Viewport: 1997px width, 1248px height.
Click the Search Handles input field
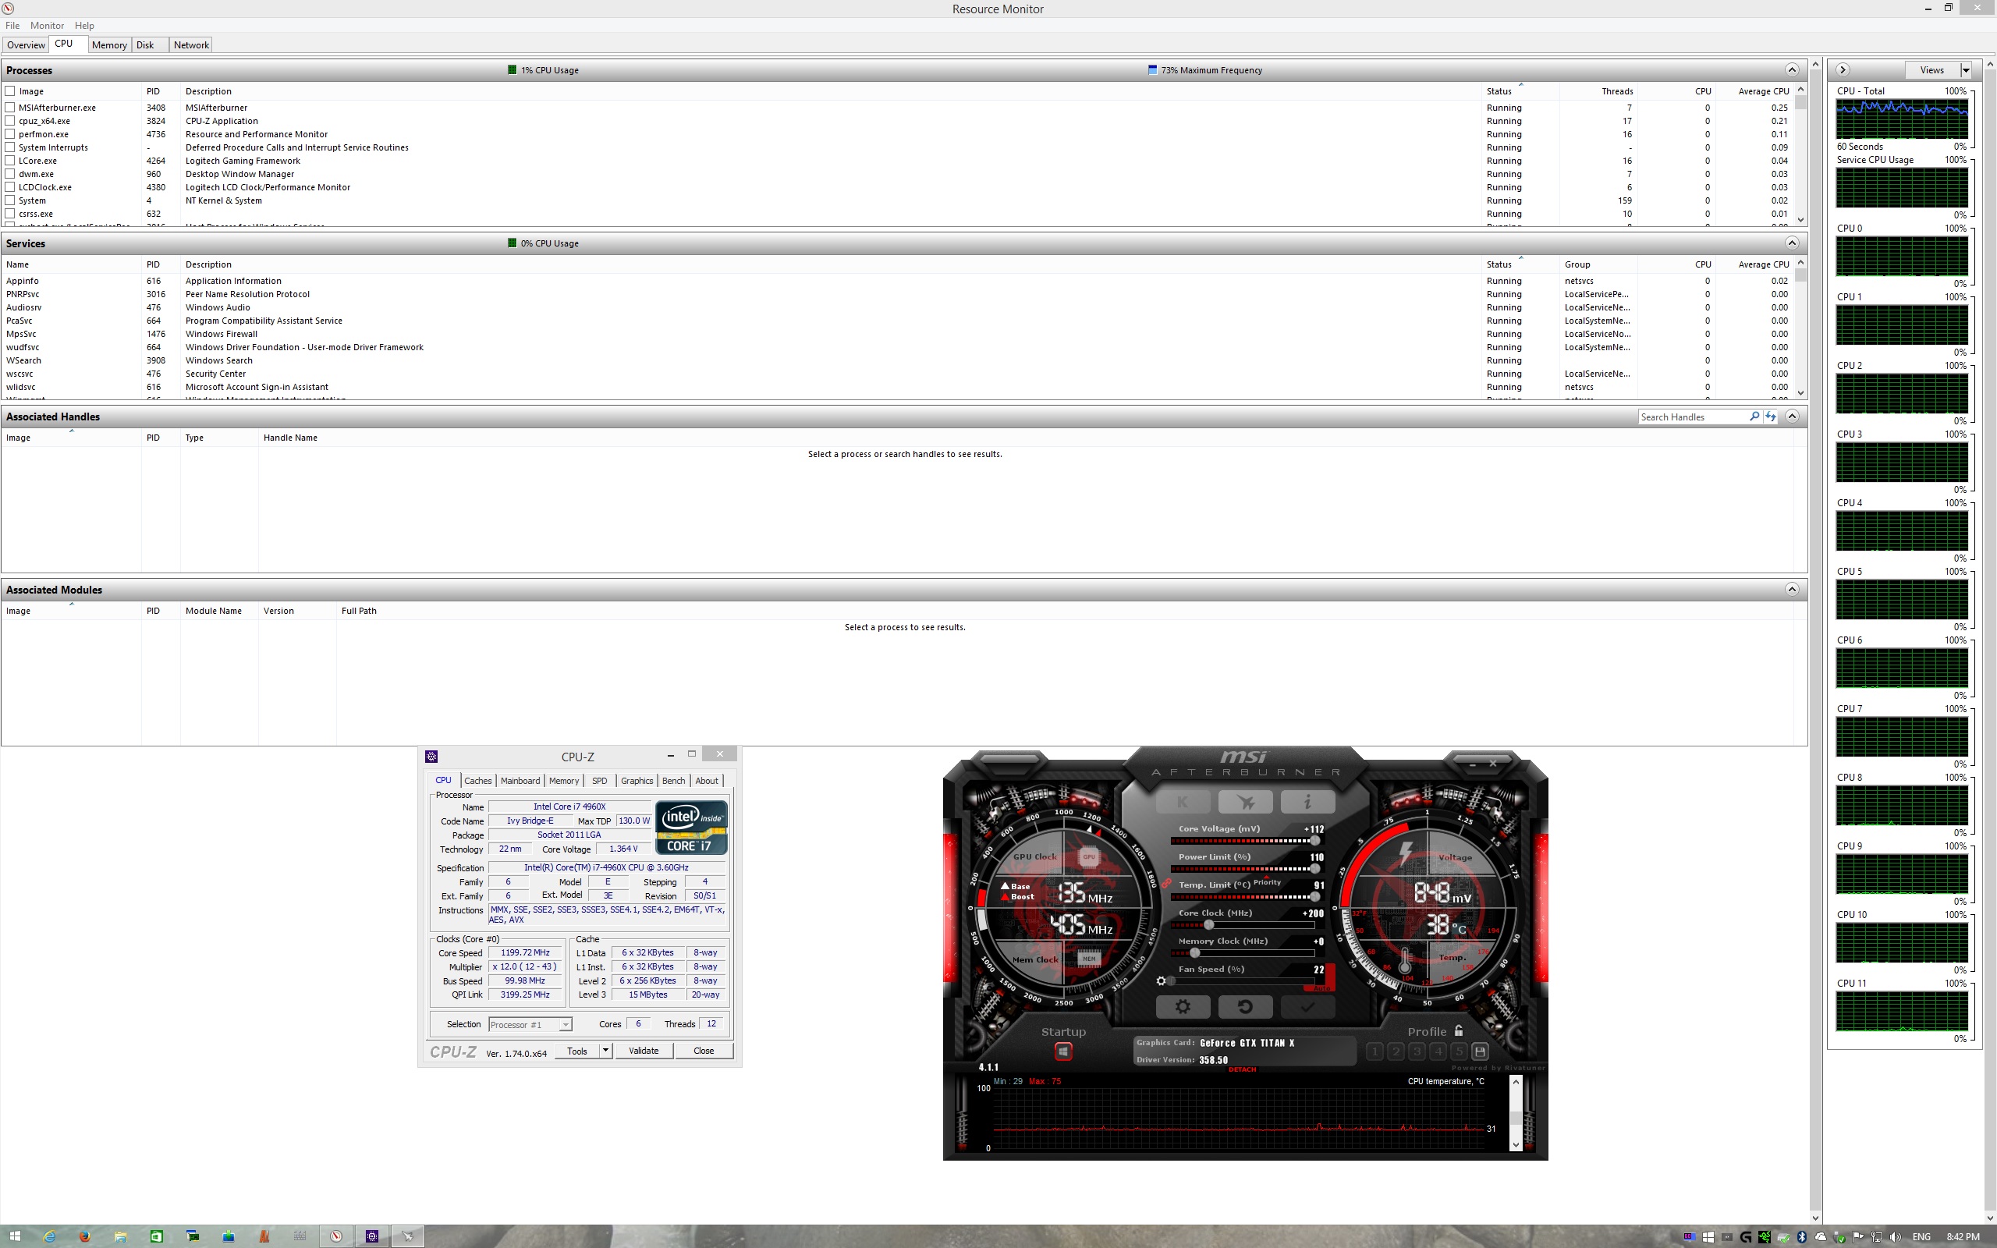(1692, 417)
